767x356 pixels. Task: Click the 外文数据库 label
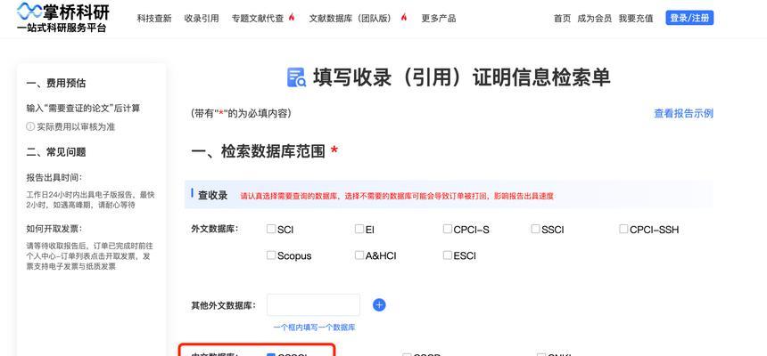214,229
